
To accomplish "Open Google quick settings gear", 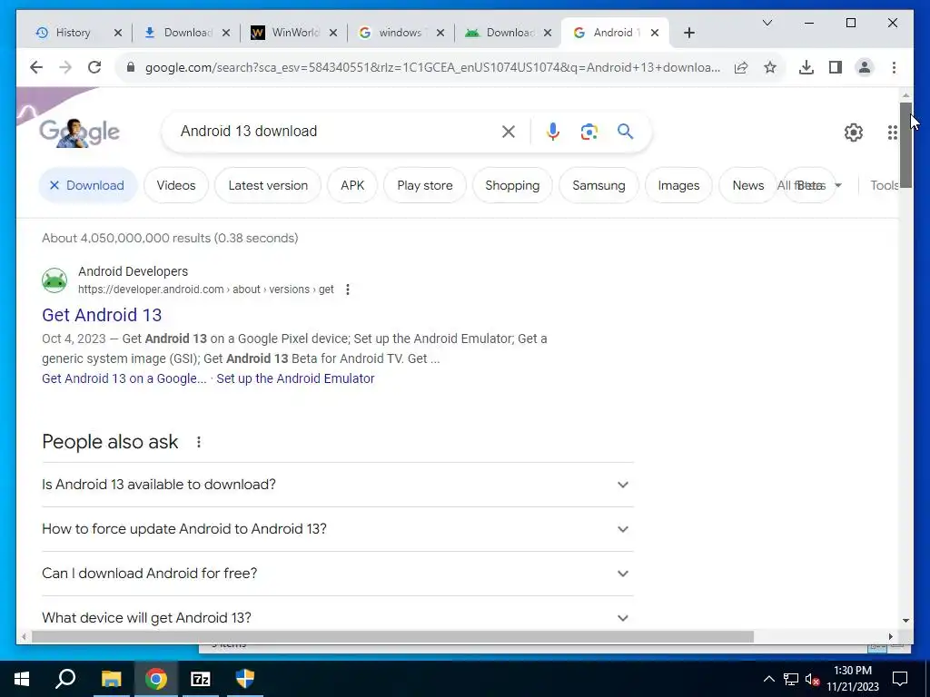I will [854, 133].
